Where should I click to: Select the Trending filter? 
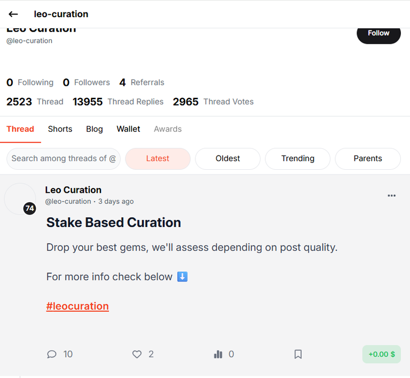[x=297, y=159]
